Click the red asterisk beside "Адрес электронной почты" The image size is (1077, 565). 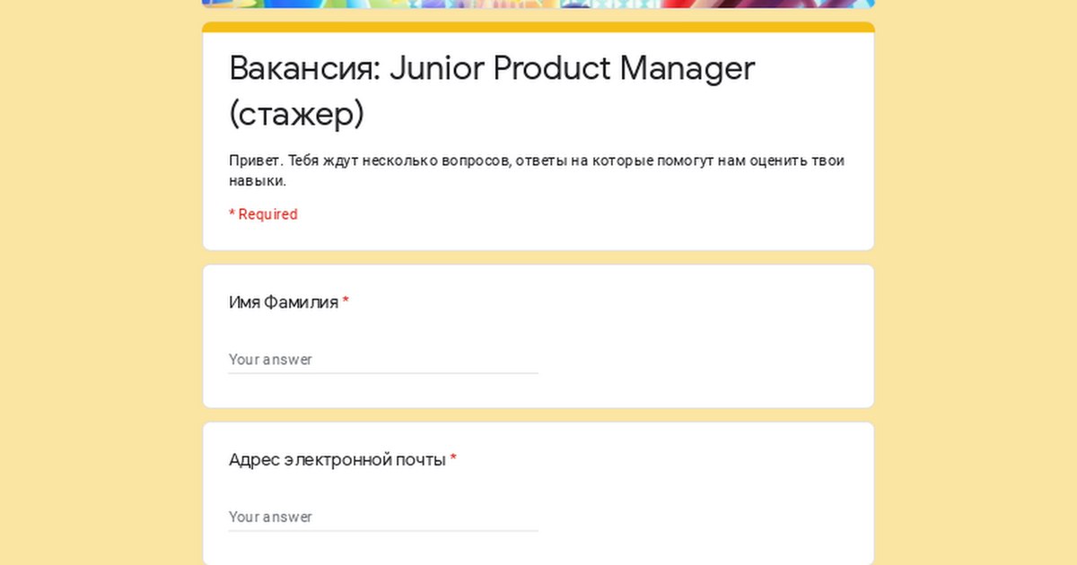tap(453, 460)
